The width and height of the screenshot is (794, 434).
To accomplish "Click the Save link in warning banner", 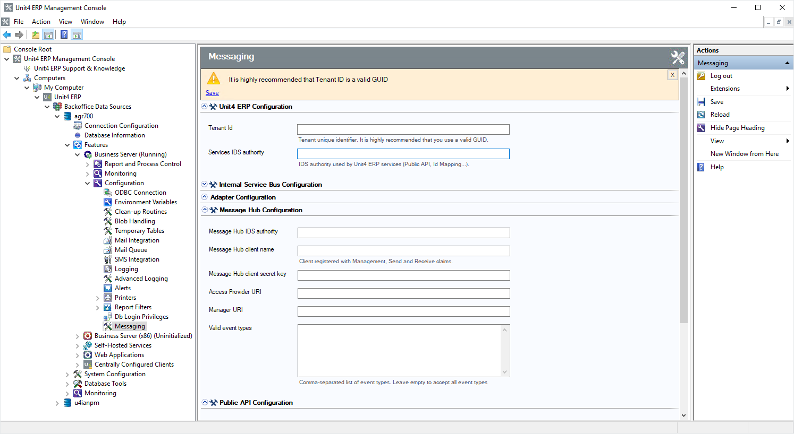I will [x=212, y=93].
